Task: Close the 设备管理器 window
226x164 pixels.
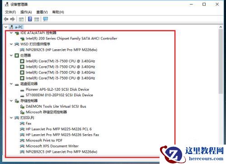Action: (217, 5)
